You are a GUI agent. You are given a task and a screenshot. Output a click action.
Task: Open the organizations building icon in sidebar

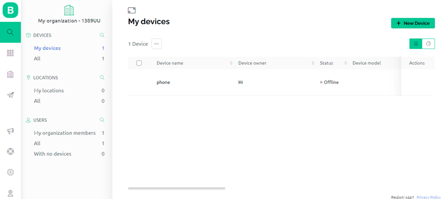tap(10, 74)
